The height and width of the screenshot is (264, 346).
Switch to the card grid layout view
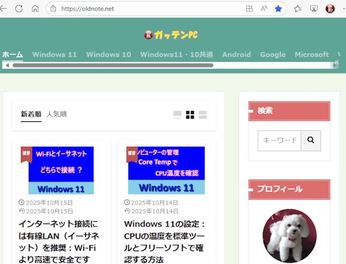tap(190, 115)
